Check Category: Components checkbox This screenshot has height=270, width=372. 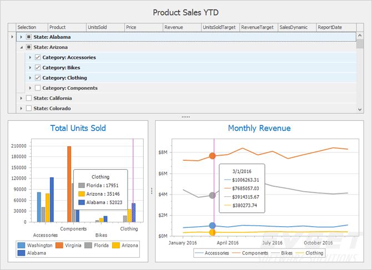click(38, 88)
